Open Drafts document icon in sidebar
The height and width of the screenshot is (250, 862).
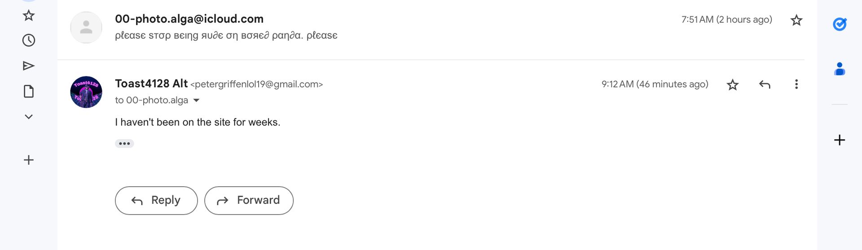tap(29, 92)
